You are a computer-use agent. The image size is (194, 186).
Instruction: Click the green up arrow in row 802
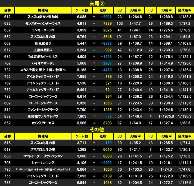coord(94,103)
